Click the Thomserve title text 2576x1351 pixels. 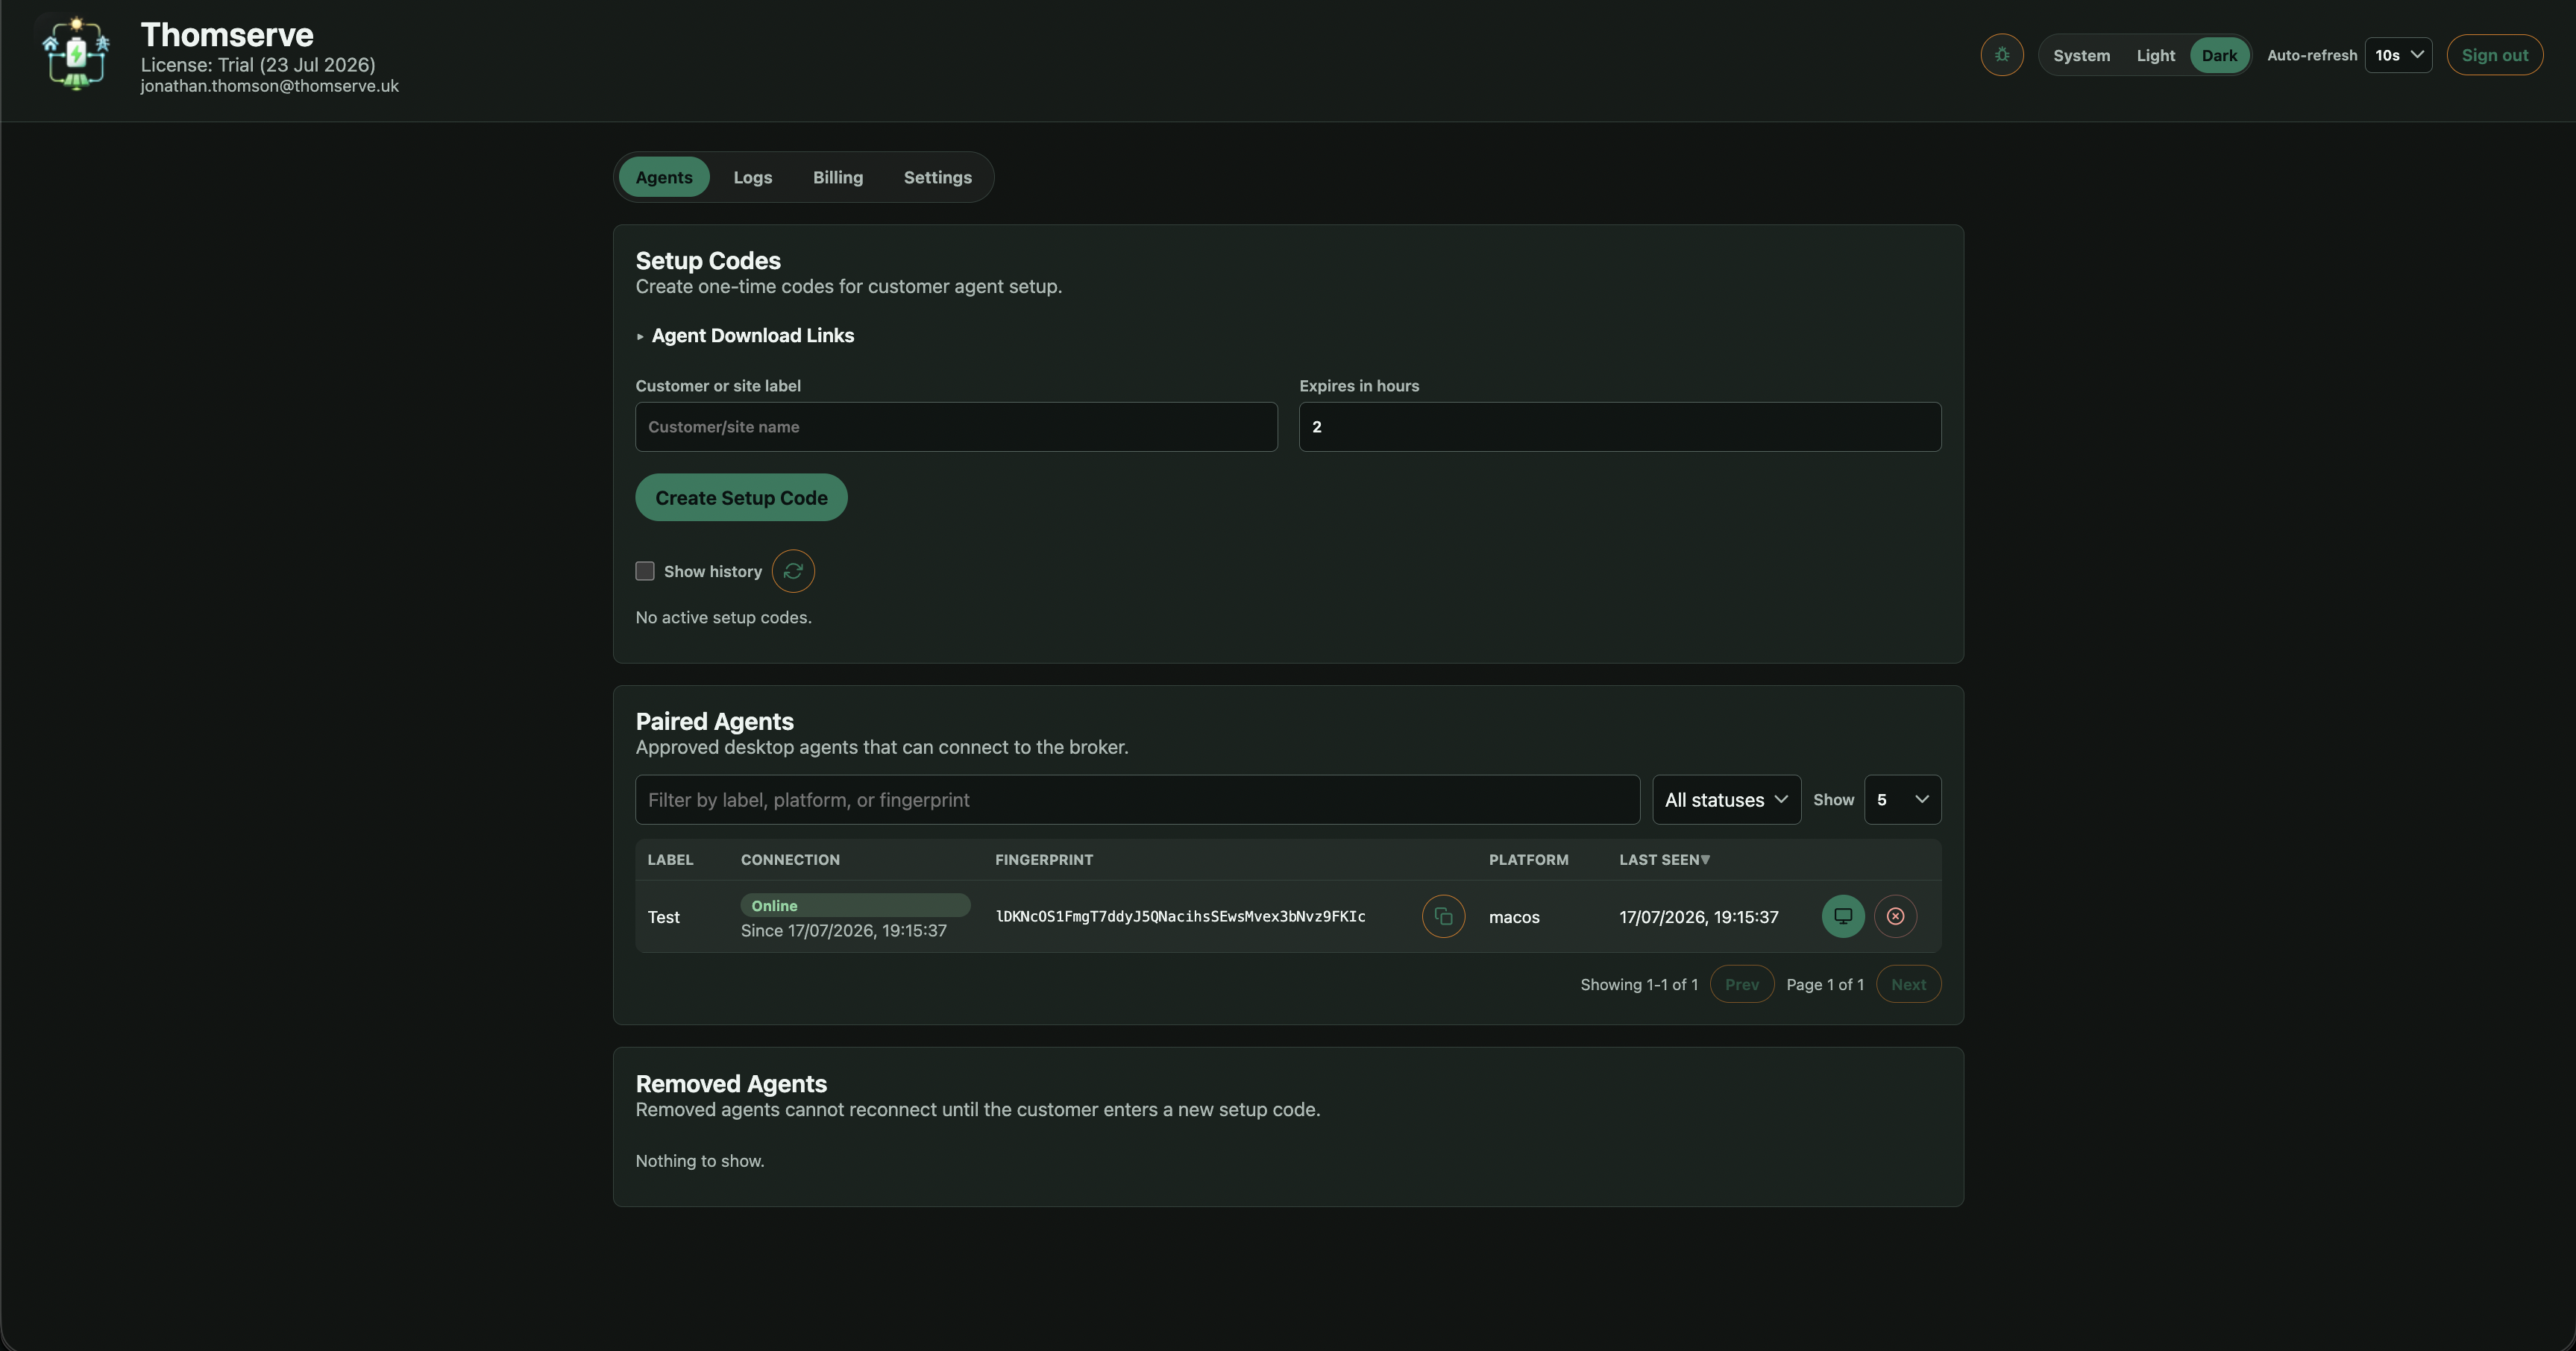pyautogui.click(x=227, y=35)
